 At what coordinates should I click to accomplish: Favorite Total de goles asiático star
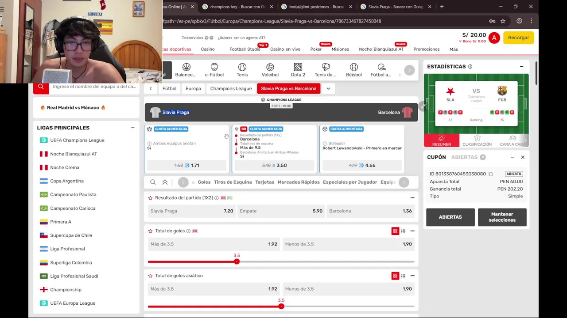coord(151,276)
